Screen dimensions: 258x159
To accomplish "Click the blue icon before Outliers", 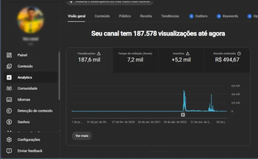I will pos(191,16).
